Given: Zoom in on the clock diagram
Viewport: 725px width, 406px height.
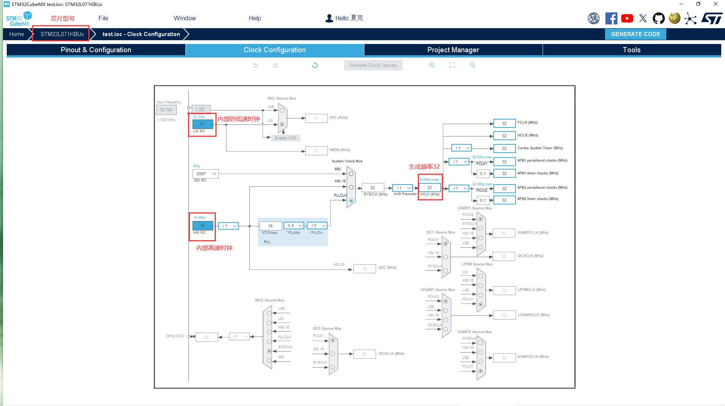Looking at the screenshot, I should pyautogui.click(x=432, y=65).
